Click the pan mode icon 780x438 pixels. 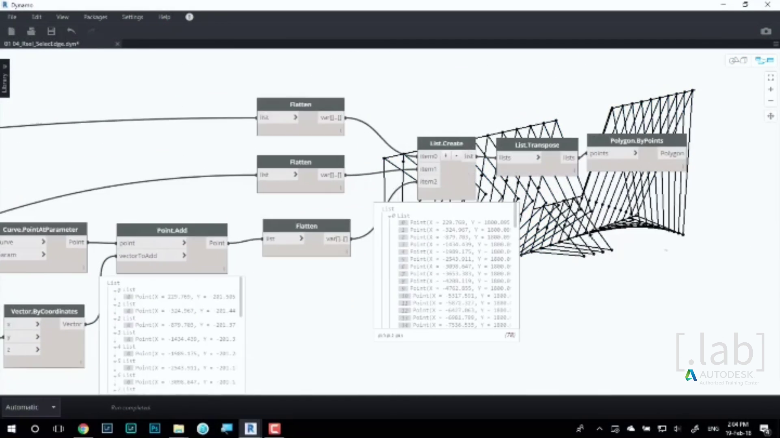click(x=771, y=116)
